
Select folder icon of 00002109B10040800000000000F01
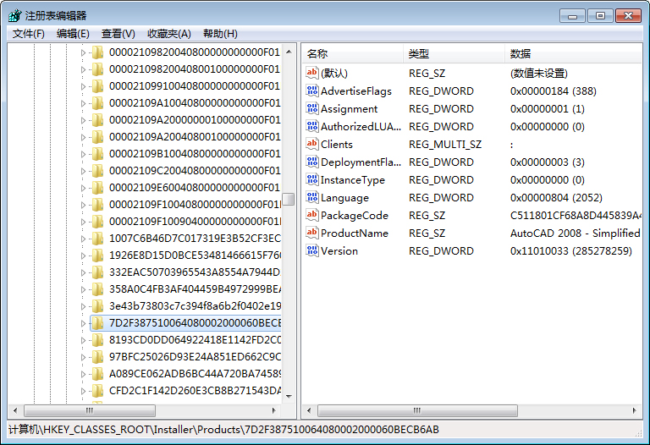coord(97,154)
